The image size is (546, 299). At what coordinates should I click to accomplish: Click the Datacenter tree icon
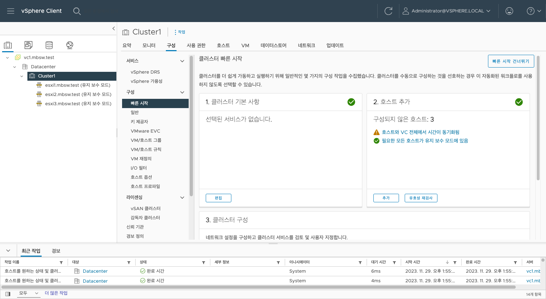click(x=25, y=67)
